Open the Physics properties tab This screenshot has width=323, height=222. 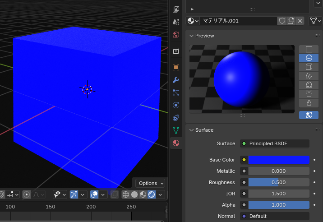(x=176, y=105)
